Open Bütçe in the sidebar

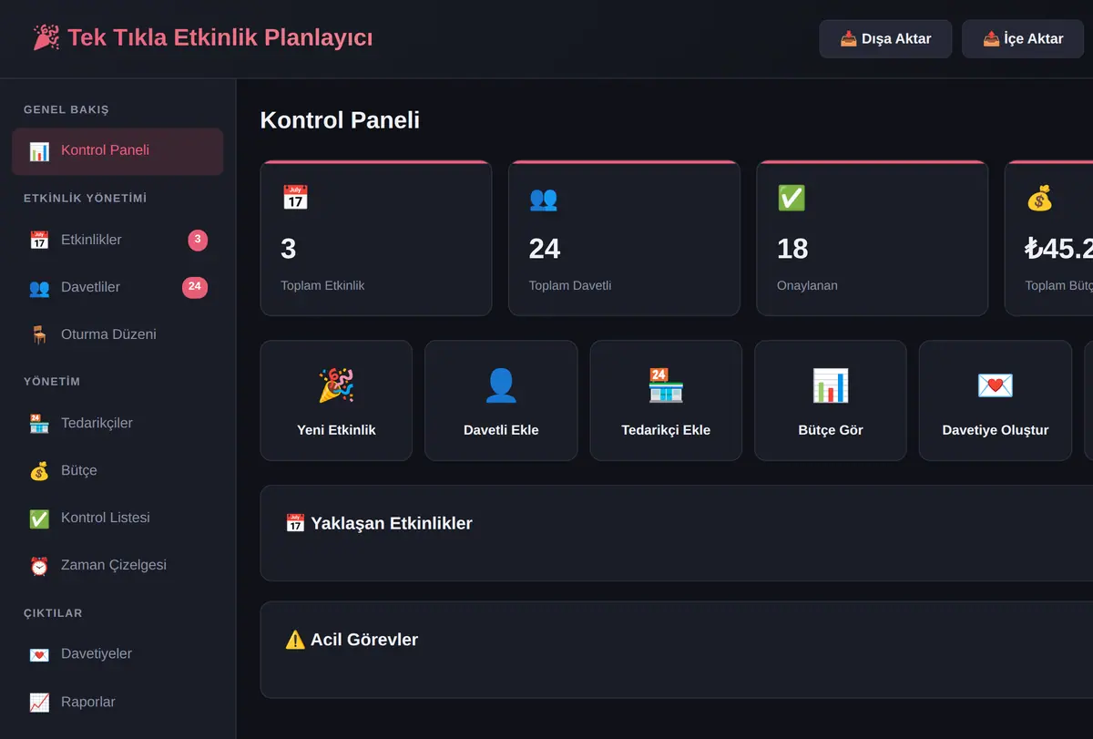point(117,471)
